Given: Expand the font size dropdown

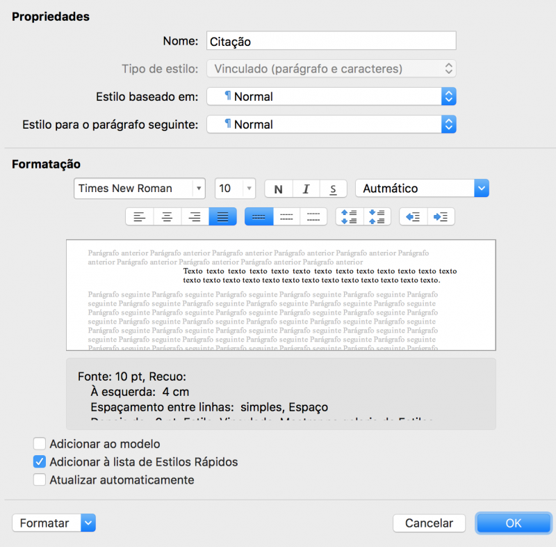Looking at the screenshot, I should [248, 188].
